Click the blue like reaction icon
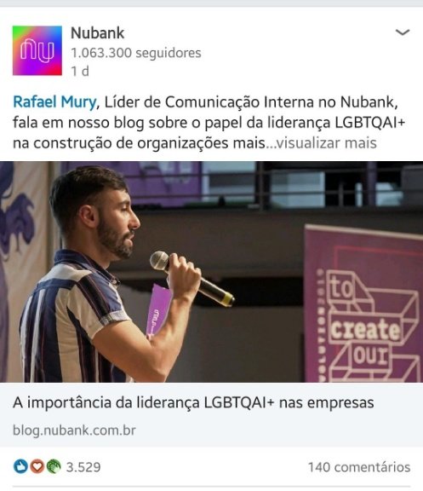Viewport: 423px width, 491px height. pos(20,466)
